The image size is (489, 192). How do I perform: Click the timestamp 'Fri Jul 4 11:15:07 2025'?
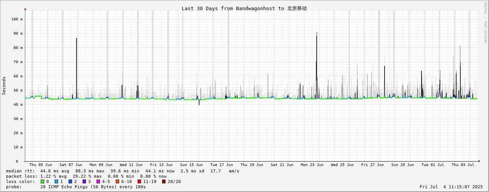tap(451, 187)
